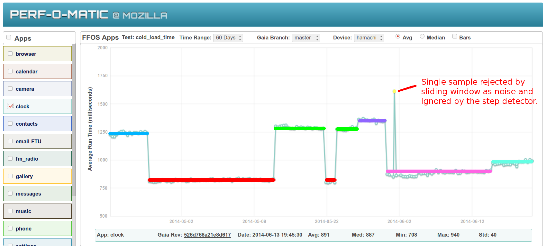Click the messages app label
Screen dimensions: 547x251
[28, 194]
